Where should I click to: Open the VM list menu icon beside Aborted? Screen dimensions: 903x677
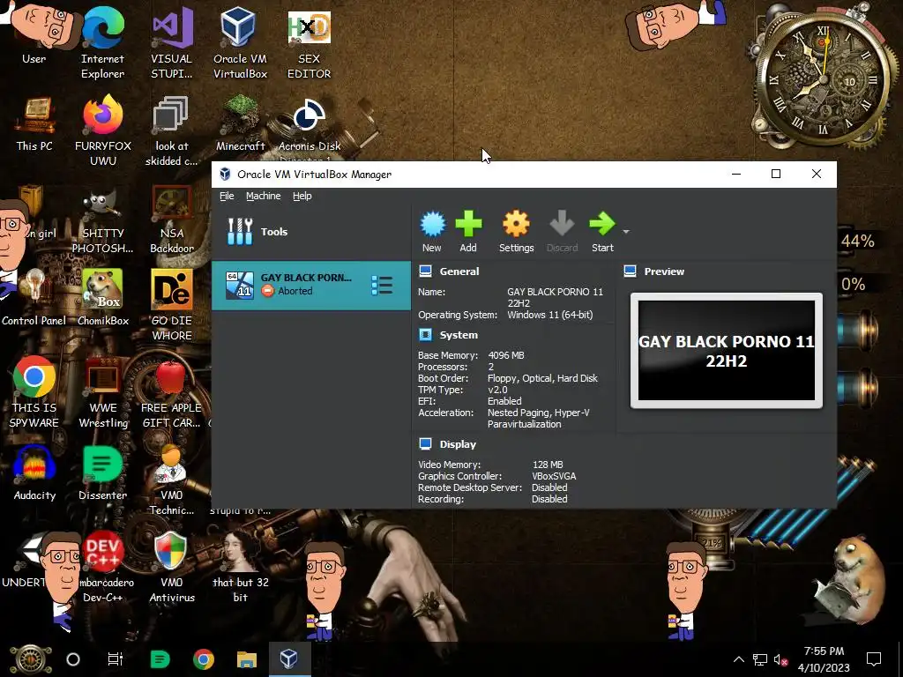point(382,285)
